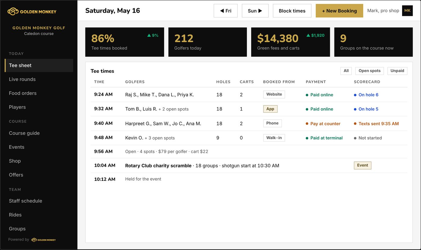Select the open 9:56 AM slot details
The height and width of the screenshot is (250, 421).
pyautogui.click(x=167, y=151)
